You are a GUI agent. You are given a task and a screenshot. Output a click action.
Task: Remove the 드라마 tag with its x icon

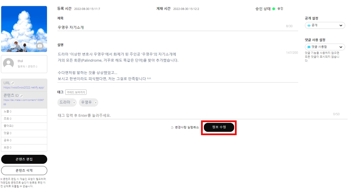74,103
